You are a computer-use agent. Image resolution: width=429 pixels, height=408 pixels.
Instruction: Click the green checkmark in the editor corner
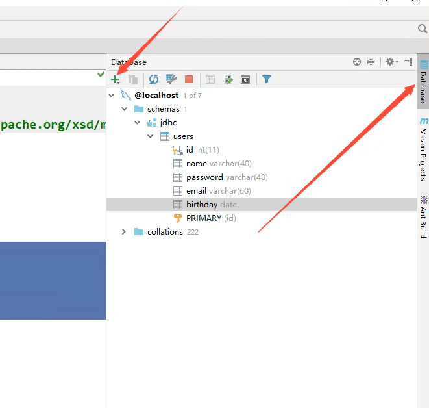[x=101, y=74]
